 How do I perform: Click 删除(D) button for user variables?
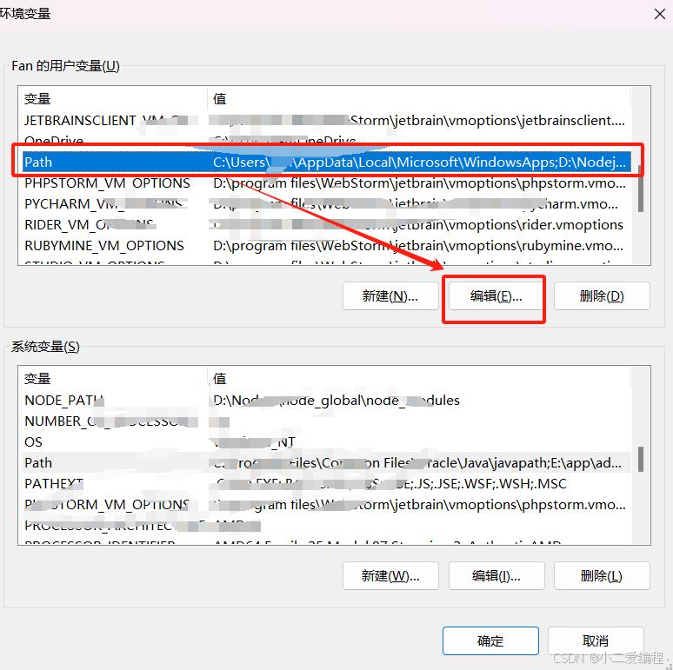(x=602, y=295)
